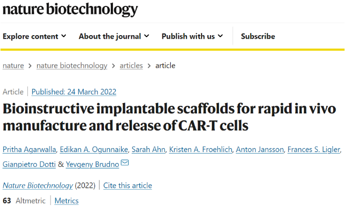This screenshot has height=210, width=351.
Task: Click author link Sarah Ahn
Action: pos(149,150)
